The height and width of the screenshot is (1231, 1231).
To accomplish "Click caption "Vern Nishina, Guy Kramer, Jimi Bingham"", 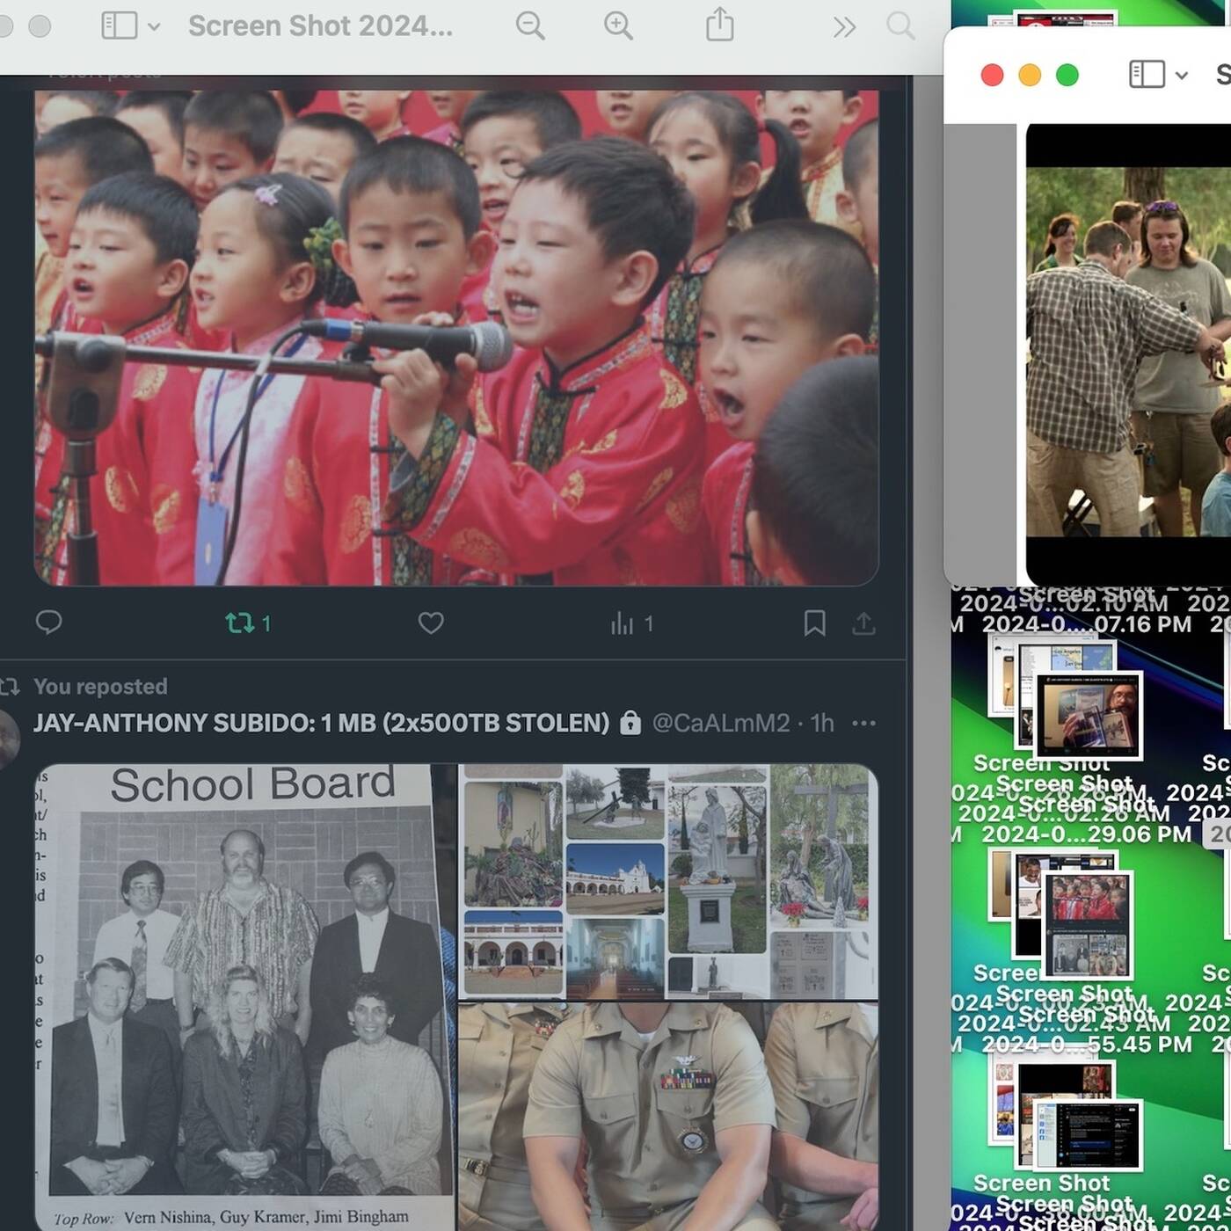I will (266, 1217).
